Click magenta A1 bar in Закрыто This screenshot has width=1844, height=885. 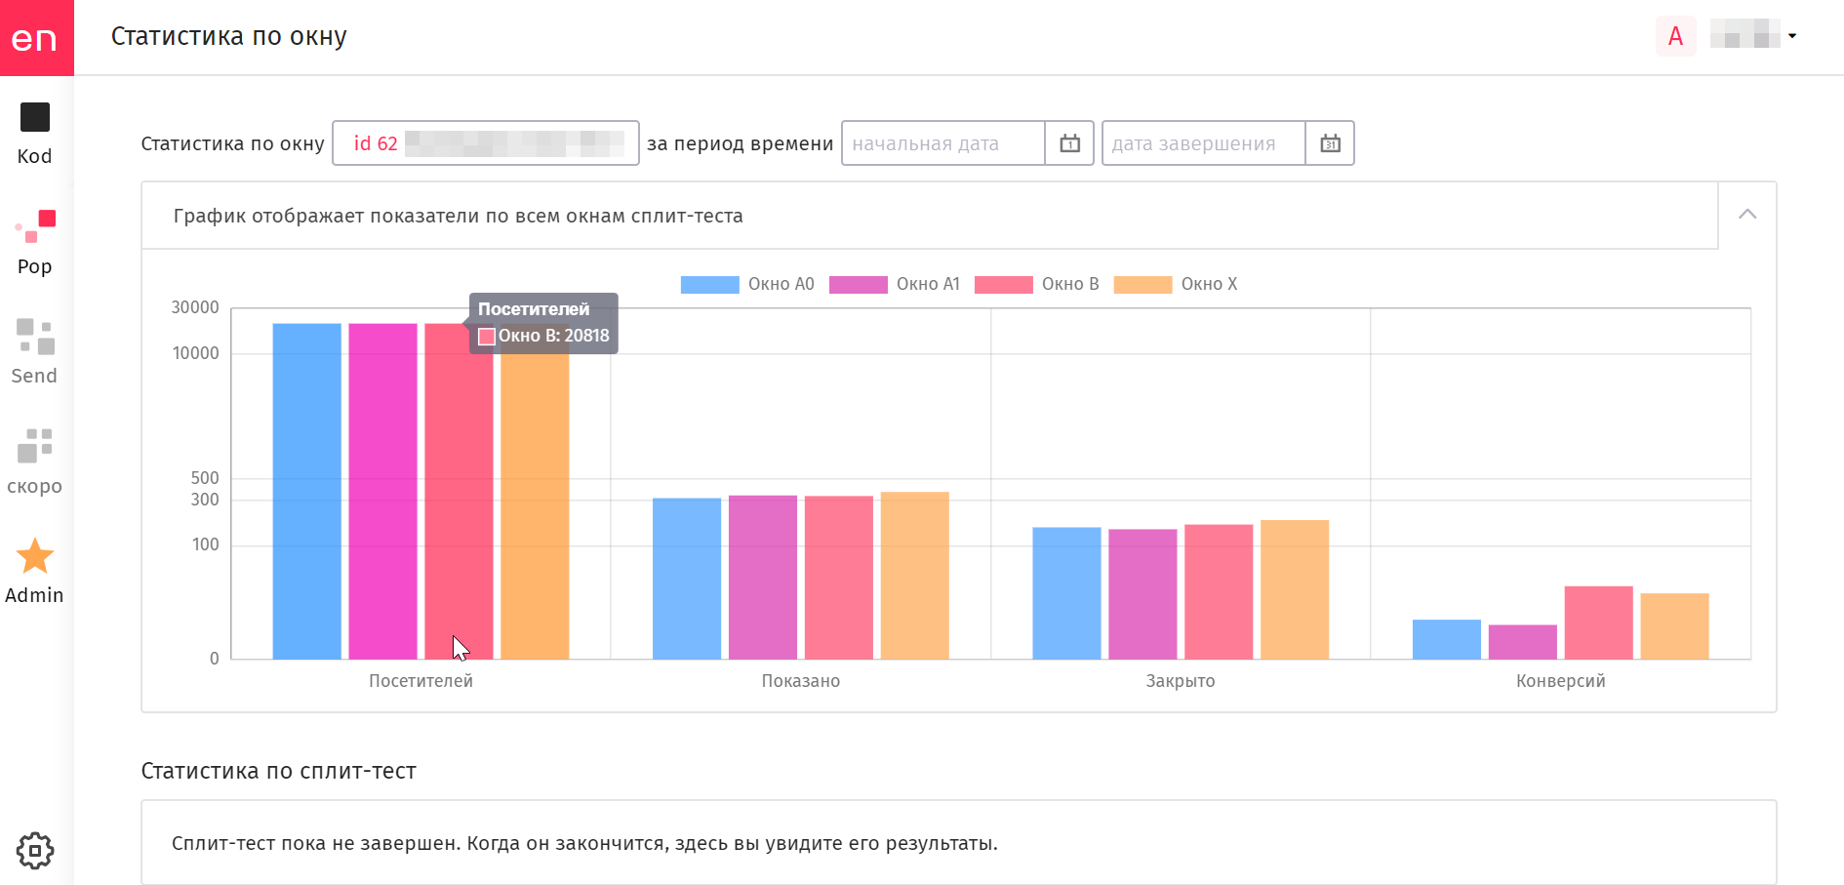coord(1142,594)
